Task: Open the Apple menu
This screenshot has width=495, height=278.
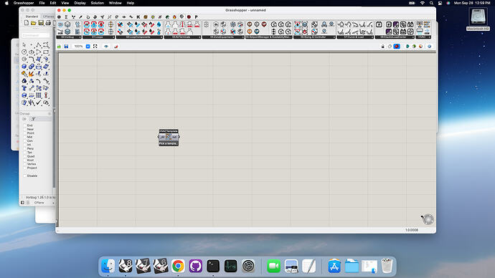Action: (x=6, y=3)
